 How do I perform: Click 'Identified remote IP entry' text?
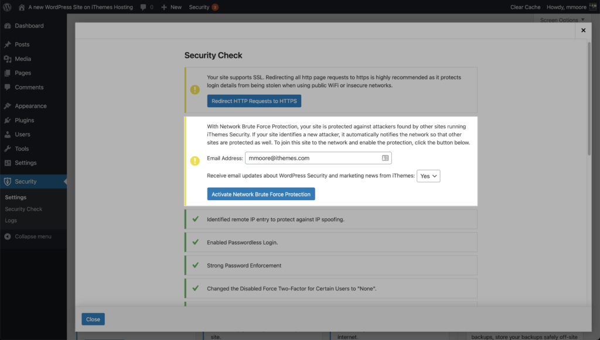[275, 219]
